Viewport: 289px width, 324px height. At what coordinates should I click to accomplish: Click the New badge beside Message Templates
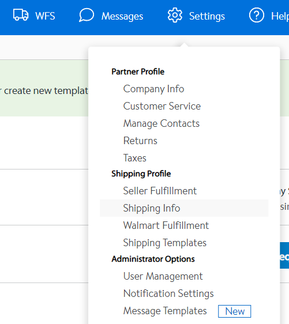point(234,311)
